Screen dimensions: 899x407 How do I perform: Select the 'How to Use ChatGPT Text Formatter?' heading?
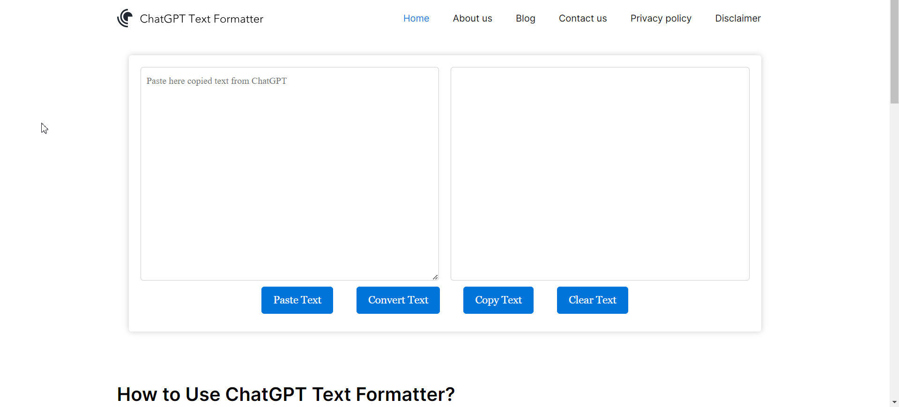click(286, 394)
